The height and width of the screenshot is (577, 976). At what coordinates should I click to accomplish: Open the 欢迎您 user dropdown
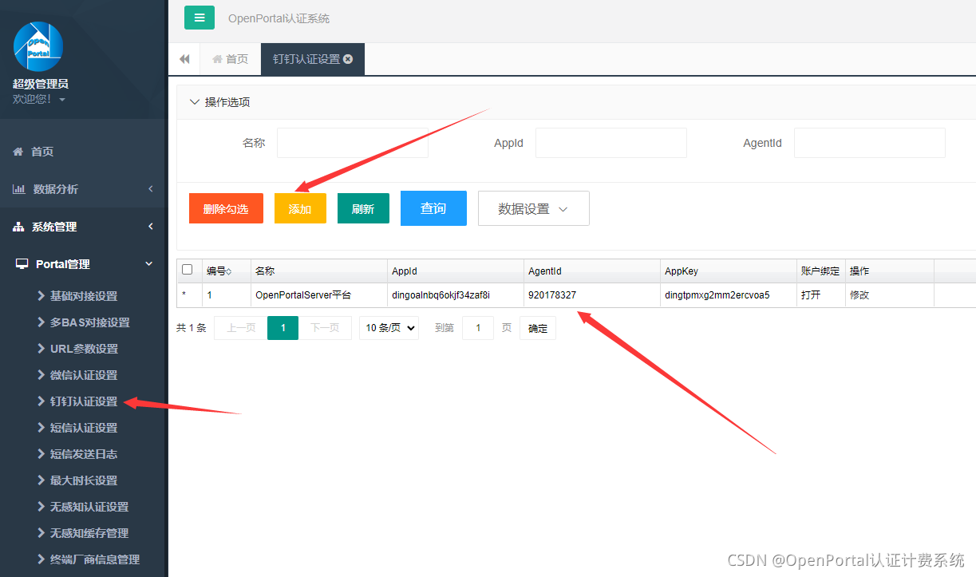pos(38,99)
